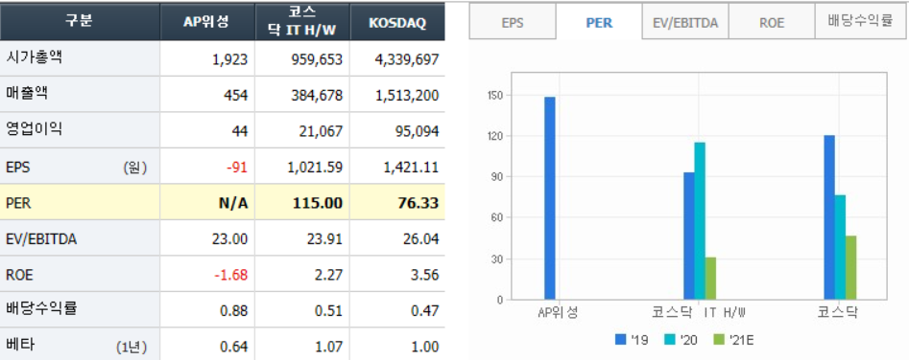Click EPS value 1,421.11
Image resolution: width=909 pixels, height=360 pixels.
(x=412, y=168)
